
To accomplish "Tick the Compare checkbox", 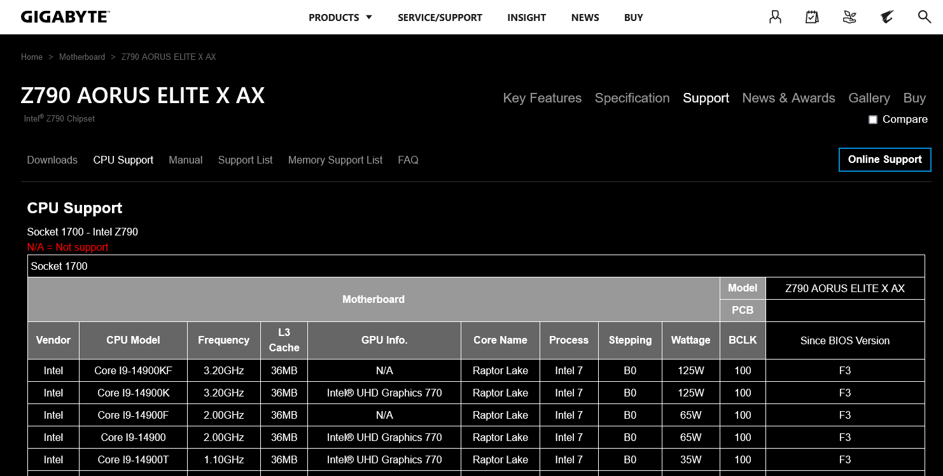I will 873,120.
